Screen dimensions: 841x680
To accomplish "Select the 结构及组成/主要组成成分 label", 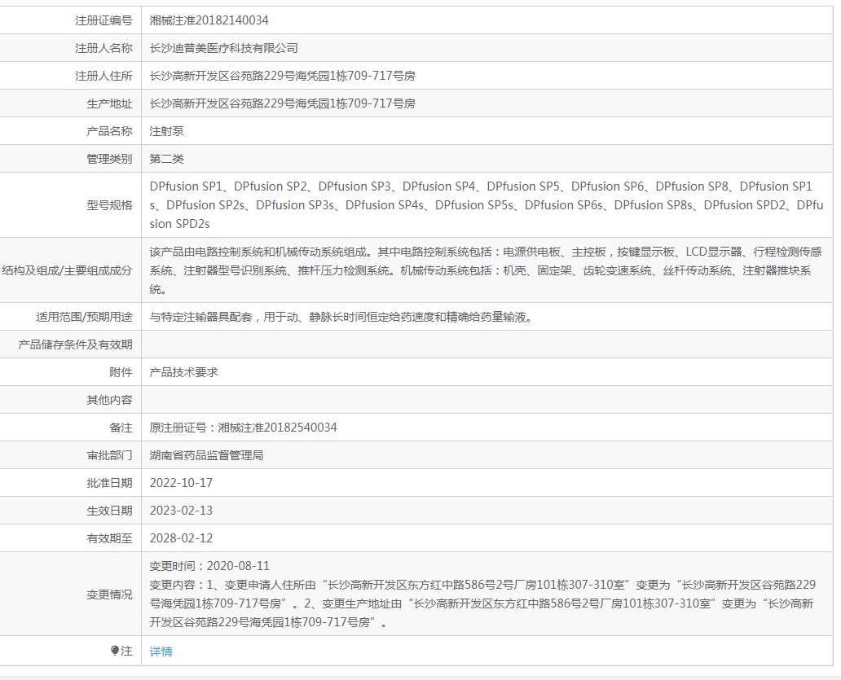I will [x=67, y=270].
